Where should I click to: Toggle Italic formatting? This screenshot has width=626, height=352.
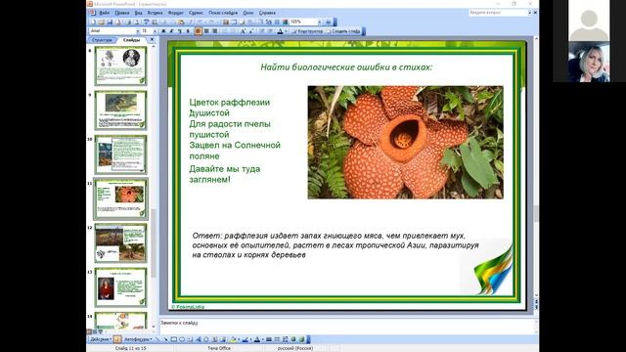(171, 31)
